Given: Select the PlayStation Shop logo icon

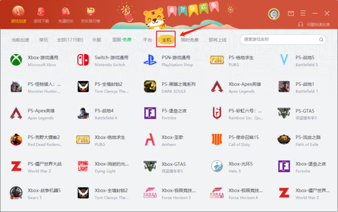Looking at the screenshot, I should (150, 60).
